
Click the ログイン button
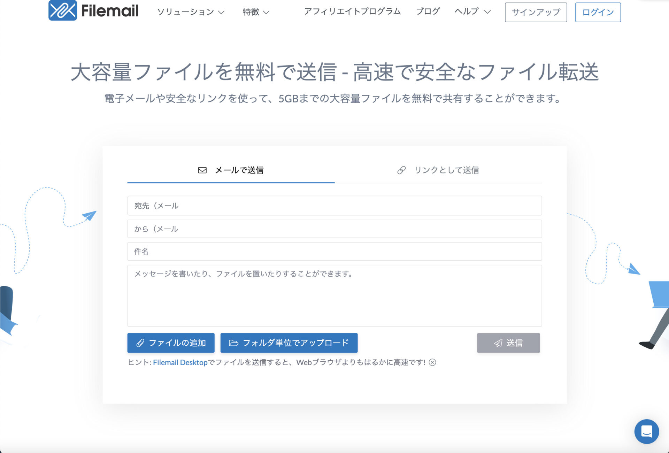(x=597, y=12)
